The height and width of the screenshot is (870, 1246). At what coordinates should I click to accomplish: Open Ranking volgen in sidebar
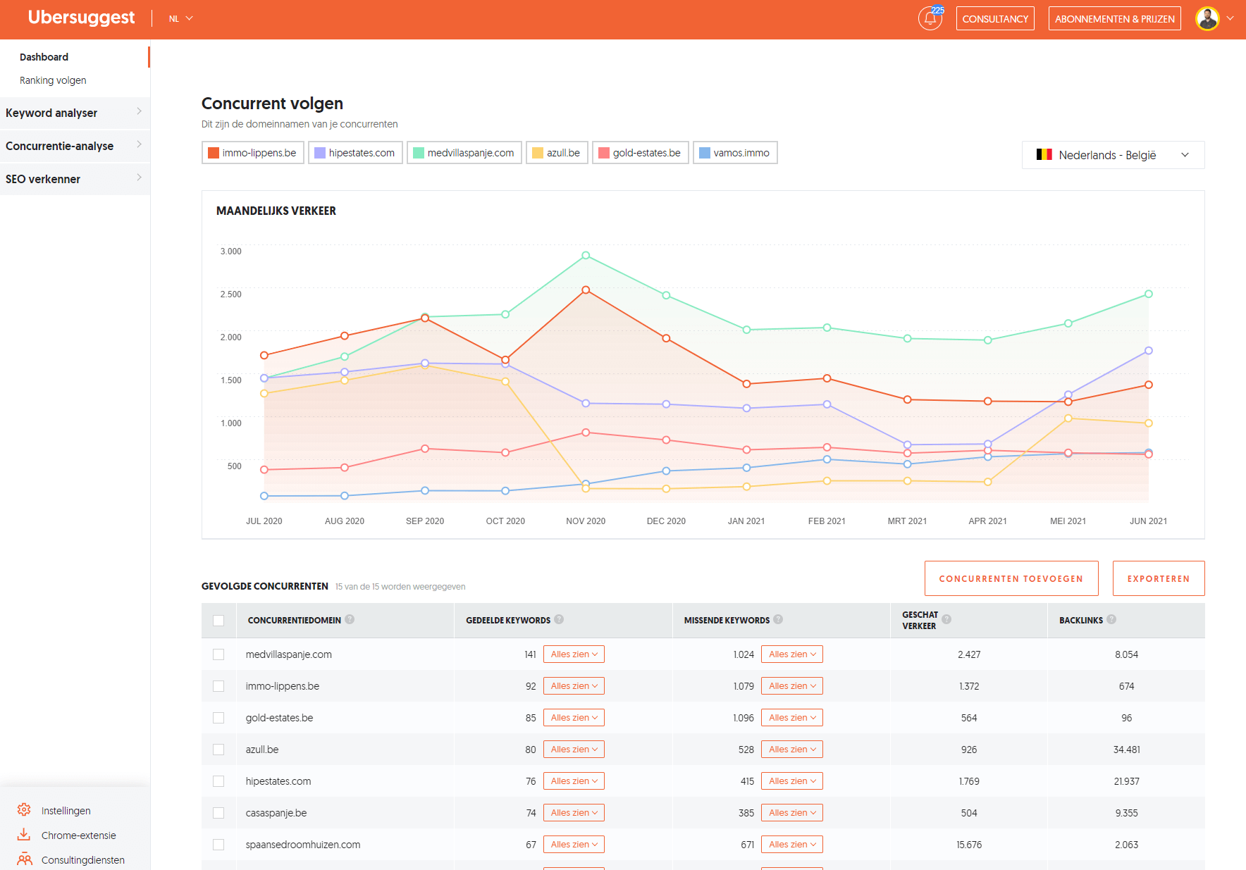[53, 80]
